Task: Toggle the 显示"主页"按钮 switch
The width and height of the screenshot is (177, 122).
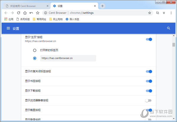Action: point(149,39)
